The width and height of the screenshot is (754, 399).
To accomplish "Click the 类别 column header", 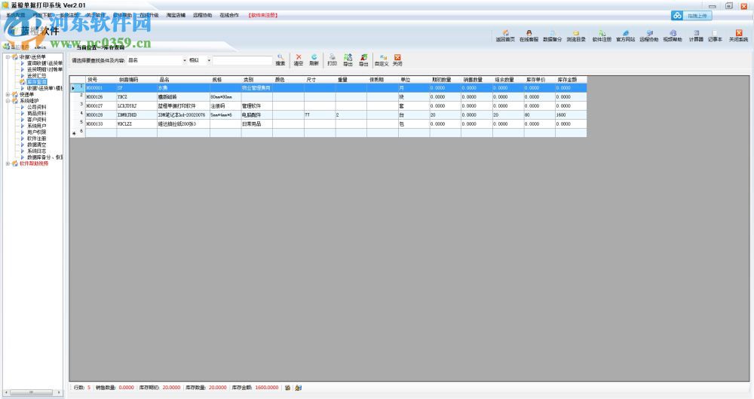I will [257, 80].
